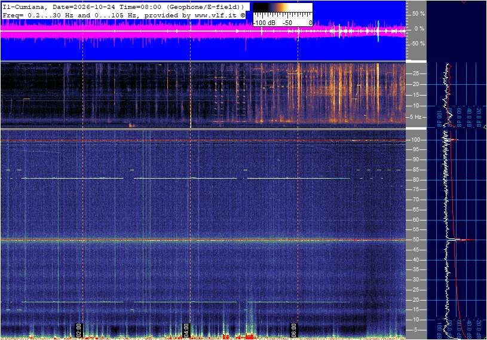Click the '15' tick on lower E-field axis
The width and height of the screenshot is (487, 340).
click(415, 310)
